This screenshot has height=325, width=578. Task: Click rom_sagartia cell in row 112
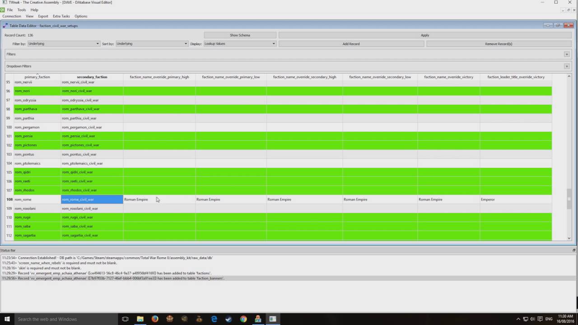tap(37, 236)
